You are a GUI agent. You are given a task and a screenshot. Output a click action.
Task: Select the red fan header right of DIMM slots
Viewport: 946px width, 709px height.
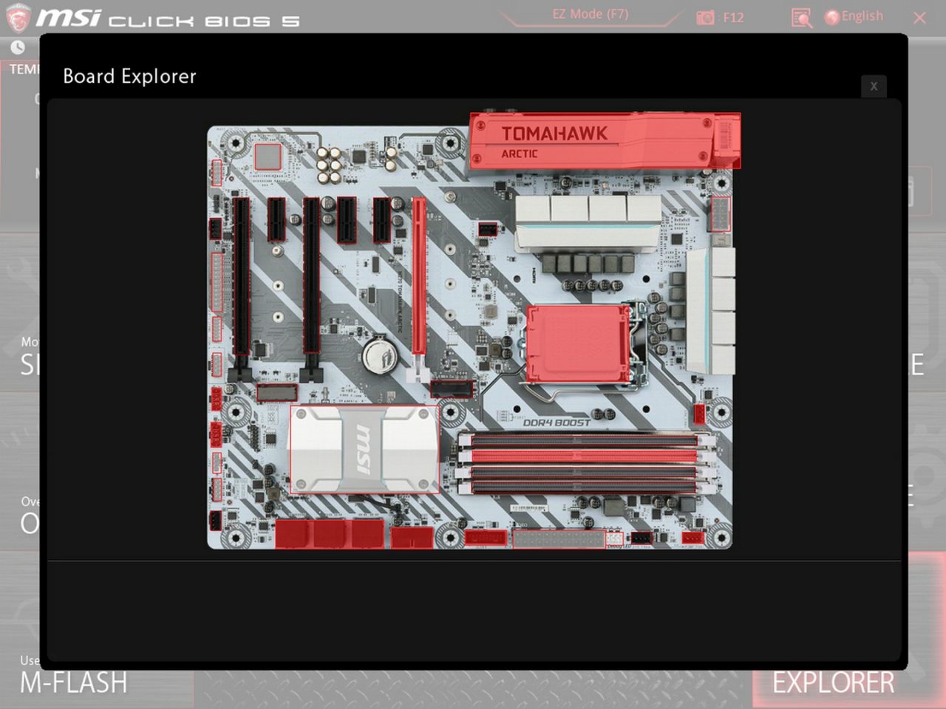(700, 414)
